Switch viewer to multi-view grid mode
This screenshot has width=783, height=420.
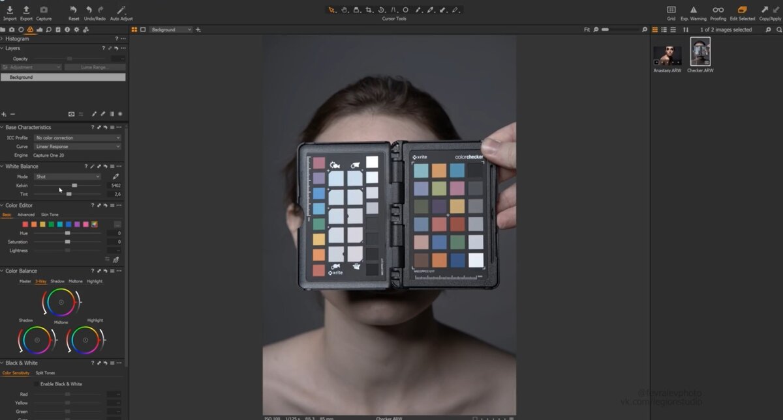coord(134,29)
